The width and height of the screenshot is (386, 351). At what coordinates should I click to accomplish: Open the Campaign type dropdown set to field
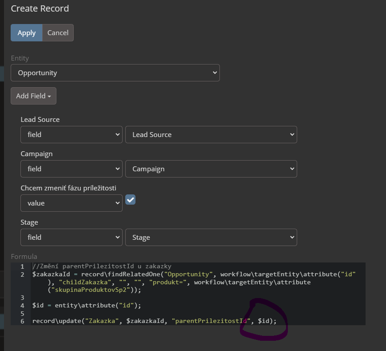click(x=71, y=169)
